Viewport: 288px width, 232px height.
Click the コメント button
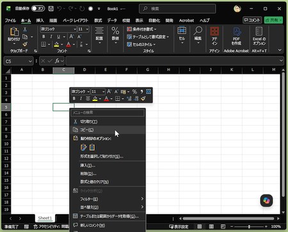click(252, 21)
